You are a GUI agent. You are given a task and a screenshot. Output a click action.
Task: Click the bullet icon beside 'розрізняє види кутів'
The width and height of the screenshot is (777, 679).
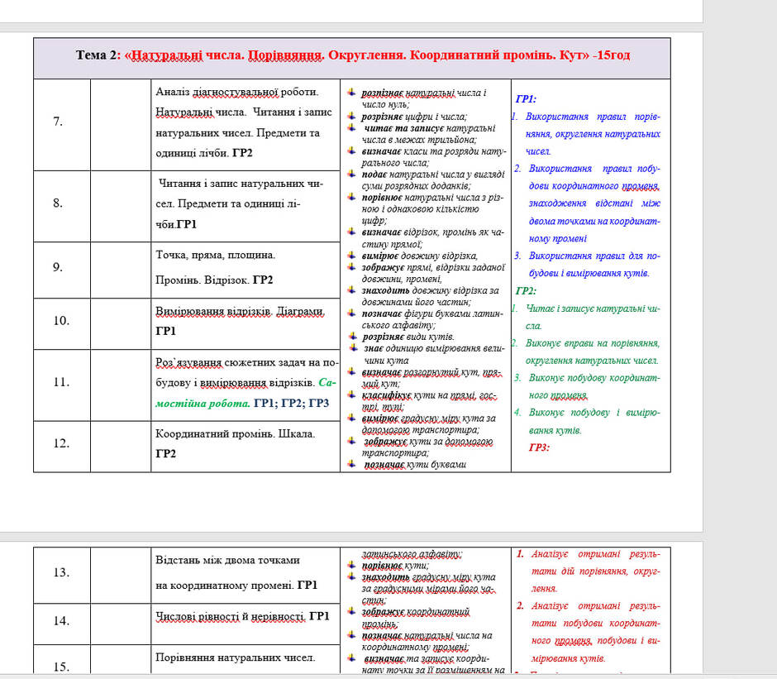[351, 337]
